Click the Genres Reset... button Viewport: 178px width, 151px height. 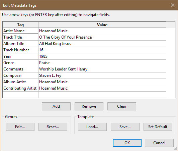[53, 127]
